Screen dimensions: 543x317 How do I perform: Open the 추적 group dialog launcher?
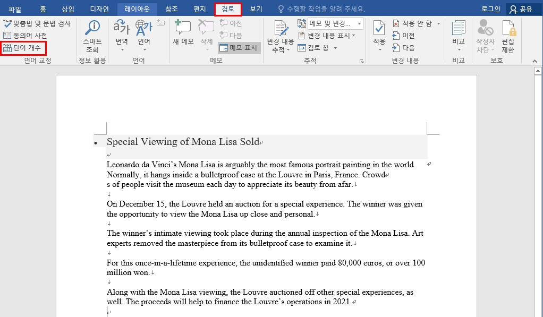tap(361, 61)
